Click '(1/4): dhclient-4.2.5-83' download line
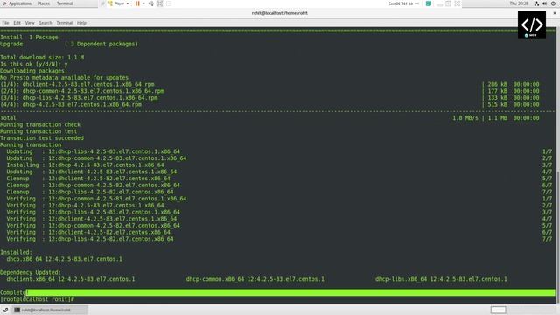This screenshot has width=560, height=315. (77, 85)
